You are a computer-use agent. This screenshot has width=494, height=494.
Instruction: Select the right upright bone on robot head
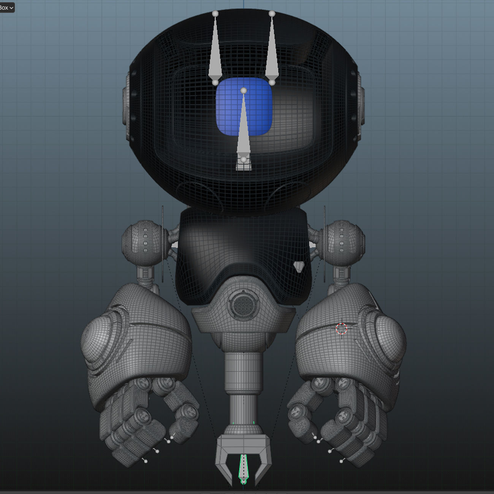pos(272,48)
